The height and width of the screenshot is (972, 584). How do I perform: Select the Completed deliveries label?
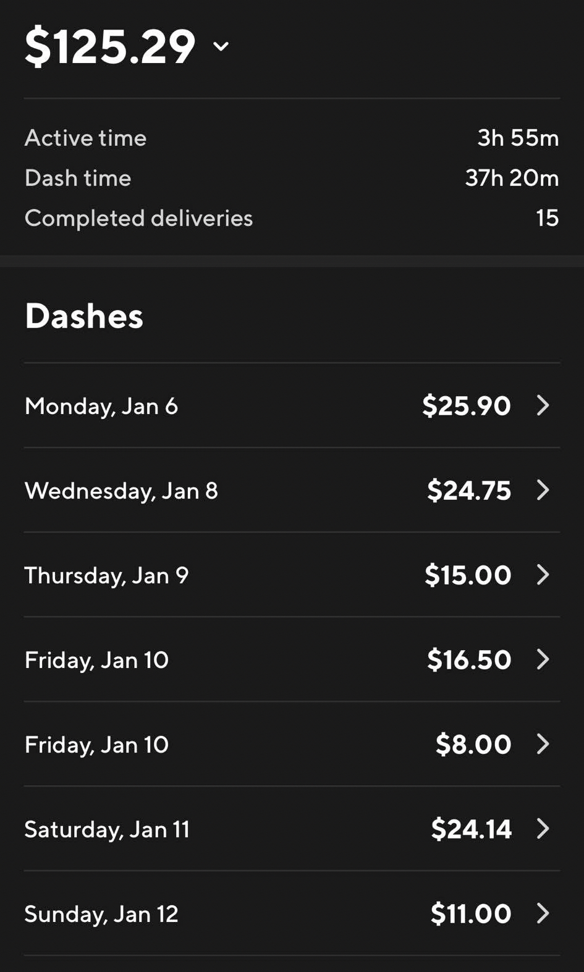click(138, 218)
